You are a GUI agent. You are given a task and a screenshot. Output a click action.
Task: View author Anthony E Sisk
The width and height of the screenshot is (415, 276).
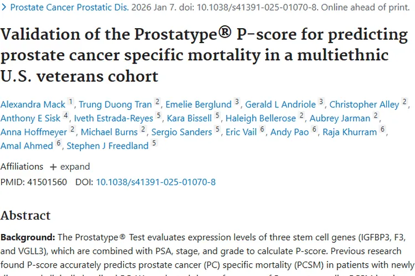pyautogui.click(x=30, y=118)
